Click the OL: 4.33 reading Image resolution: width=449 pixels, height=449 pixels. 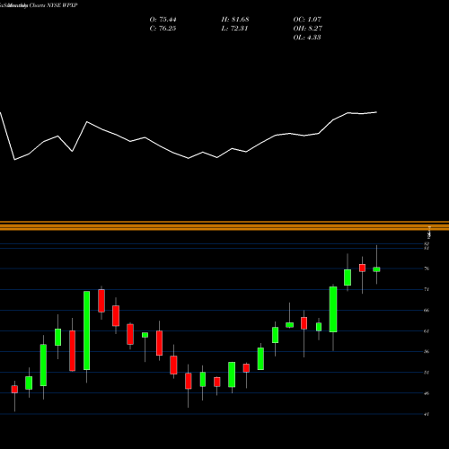(307, 38)
